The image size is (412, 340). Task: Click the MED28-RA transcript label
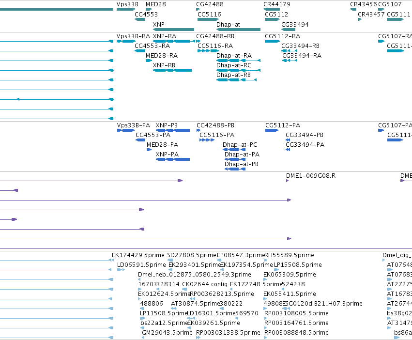[162, 56]
